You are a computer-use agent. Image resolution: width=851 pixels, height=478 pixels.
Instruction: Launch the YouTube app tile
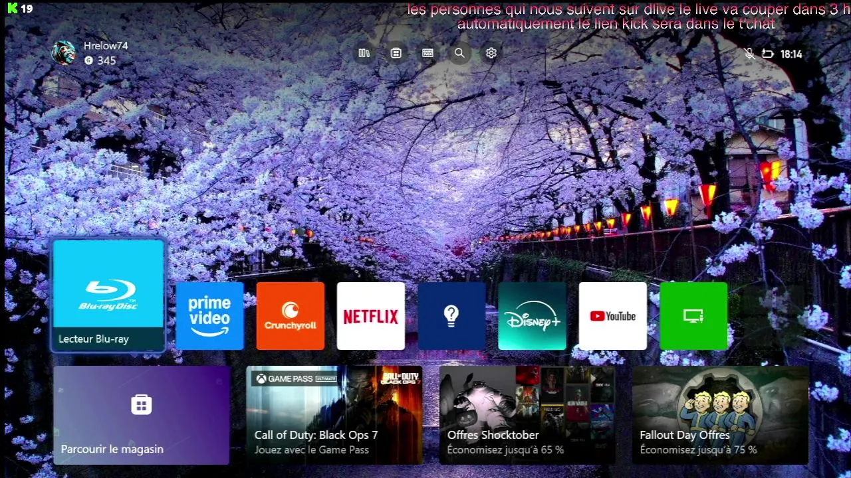(613, 316)
